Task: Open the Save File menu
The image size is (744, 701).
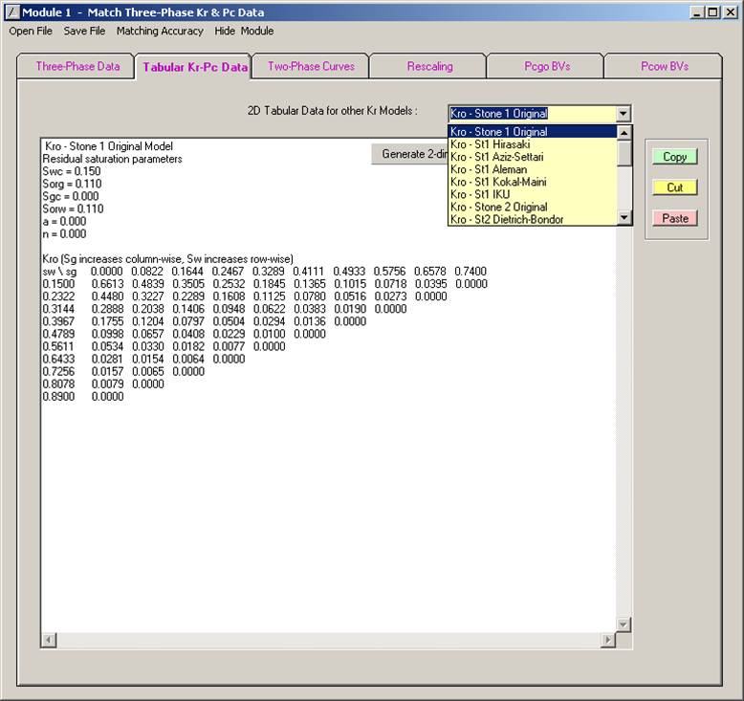Action: click(84, 31)
